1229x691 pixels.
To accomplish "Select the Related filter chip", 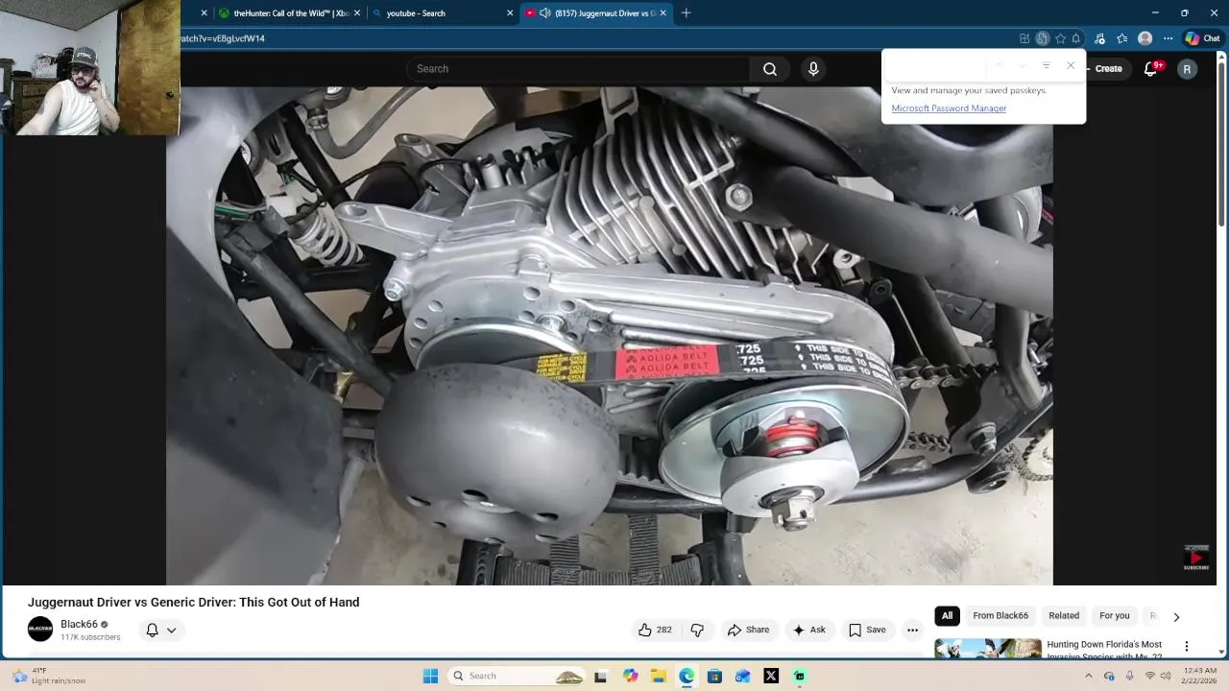I will coord(1064,615).
